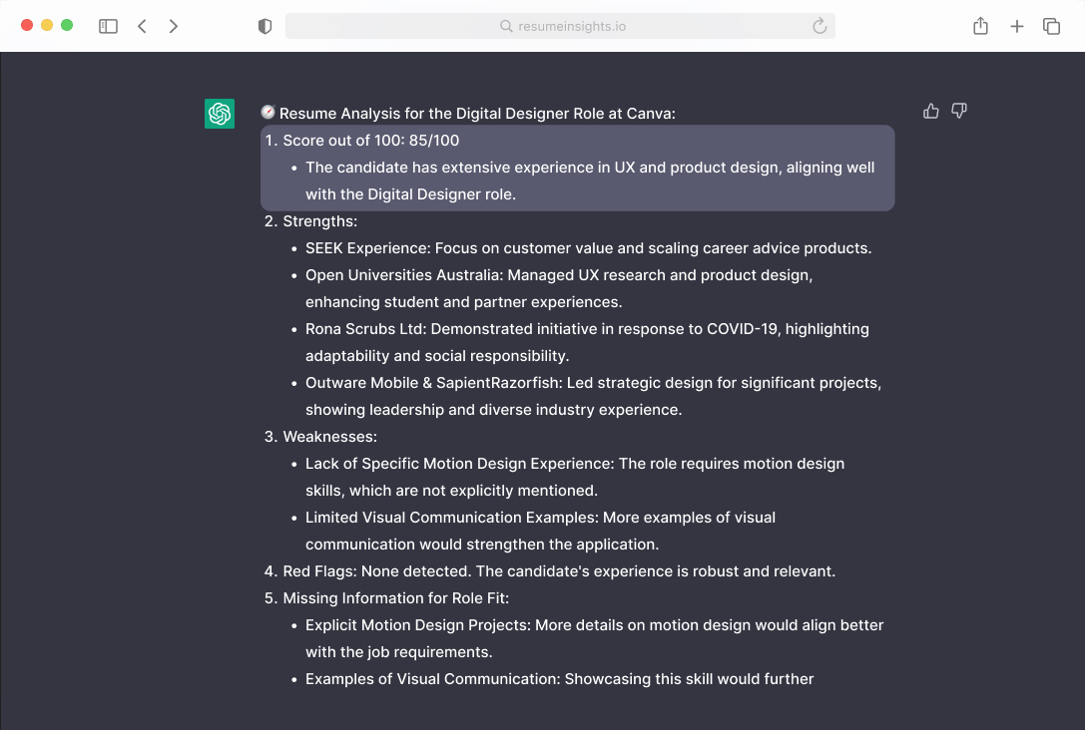Go back to the previous page
Viewport: 1085px width, 730px height.
(142, 27)
